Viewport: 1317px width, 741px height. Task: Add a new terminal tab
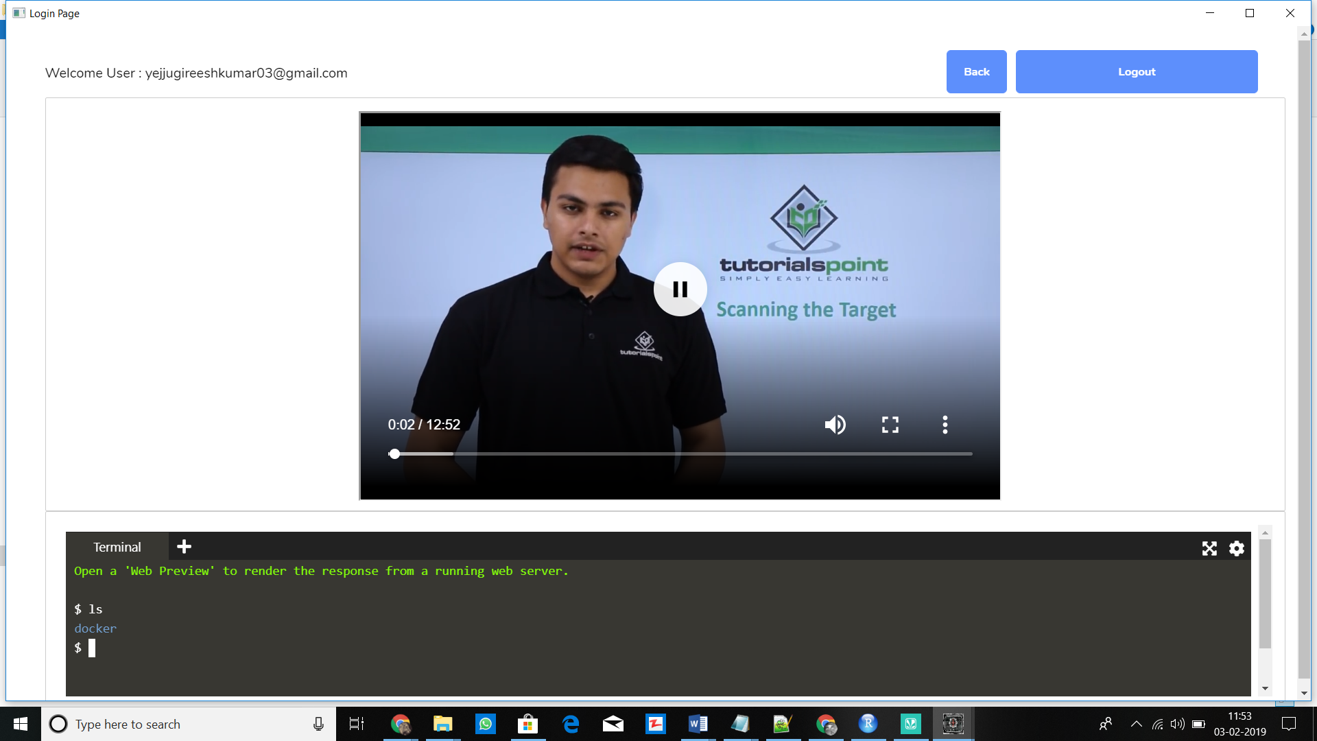184,547
